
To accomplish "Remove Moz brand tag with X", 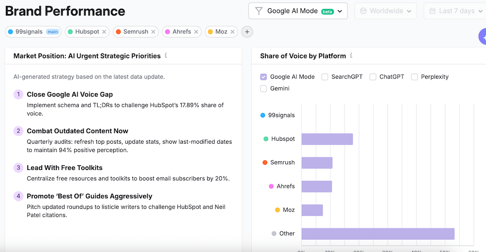I will [232, 32].
